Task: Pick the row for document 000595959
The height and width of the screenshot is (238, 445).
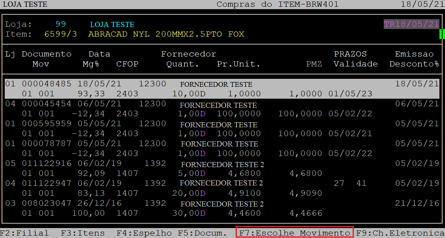Action: coord(47,124)
